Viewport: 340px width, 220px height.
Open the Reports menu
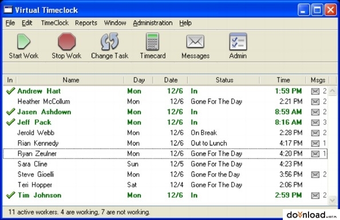[x=86, y=23]
